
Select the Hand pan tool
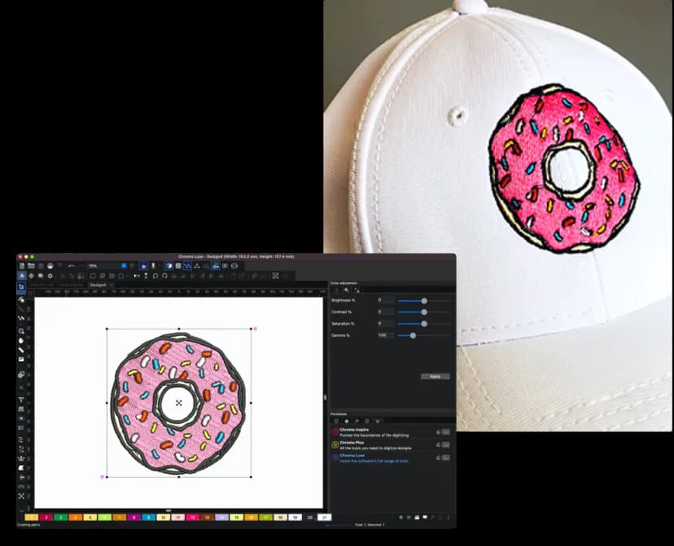point(21,341)
